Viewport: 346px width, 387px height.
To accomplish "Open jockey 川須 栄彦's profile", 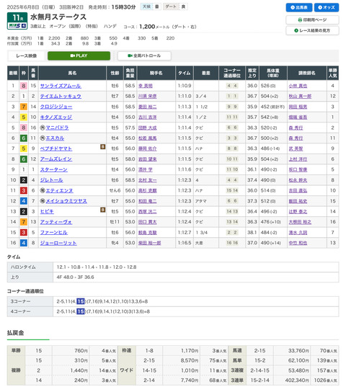I will tap(148, 97).
